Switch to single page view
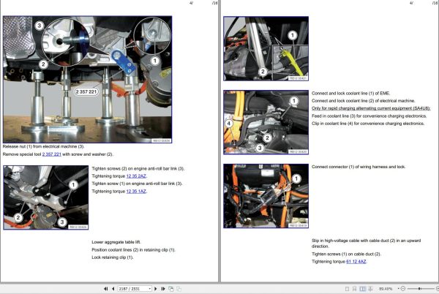 [347, 289]
